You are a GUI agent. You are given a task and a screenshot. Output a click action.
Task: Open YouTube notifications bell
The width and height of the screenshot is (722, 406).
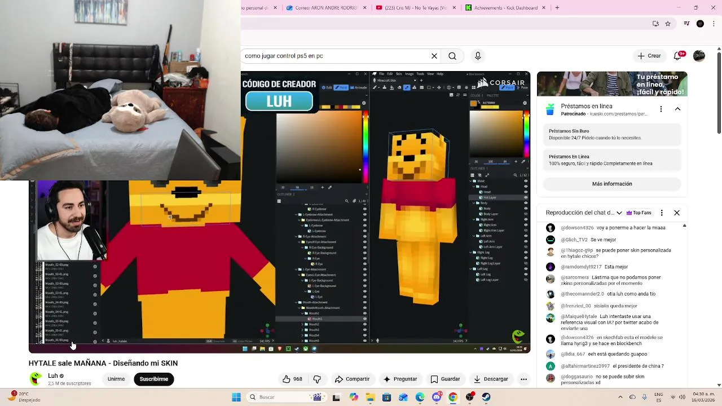(679, 56)
